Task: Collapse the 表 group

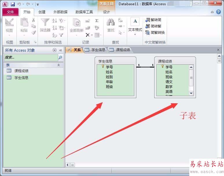Action: point(58,65)
